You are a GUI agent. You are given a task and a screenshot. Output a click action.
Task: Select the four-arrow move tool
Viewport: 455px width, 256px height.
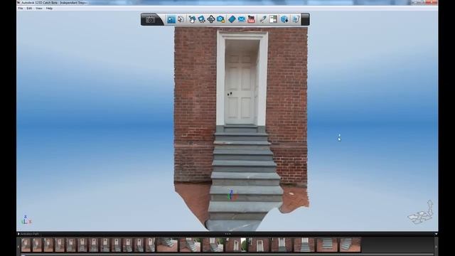[x=211, y=19]
